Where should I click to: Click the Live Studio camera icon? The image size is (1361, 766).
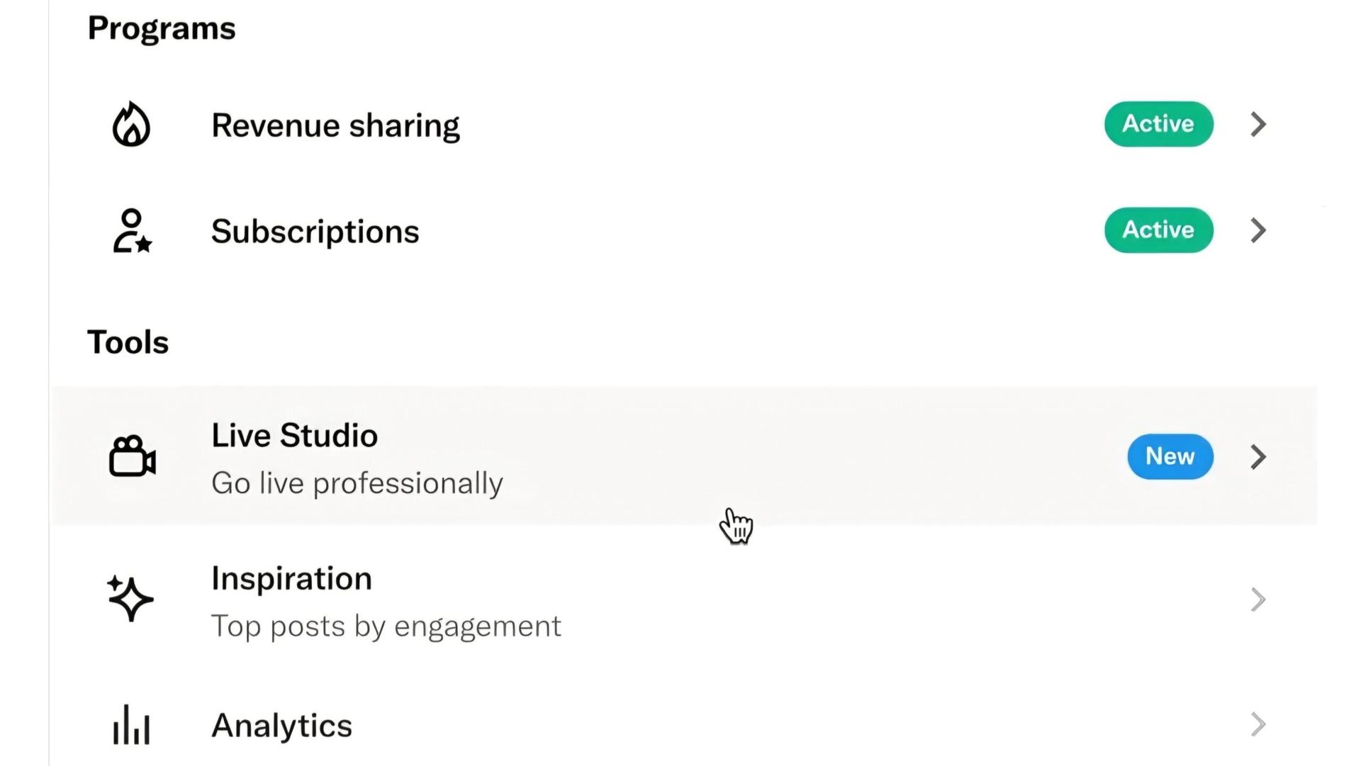(x=132, y=456)
